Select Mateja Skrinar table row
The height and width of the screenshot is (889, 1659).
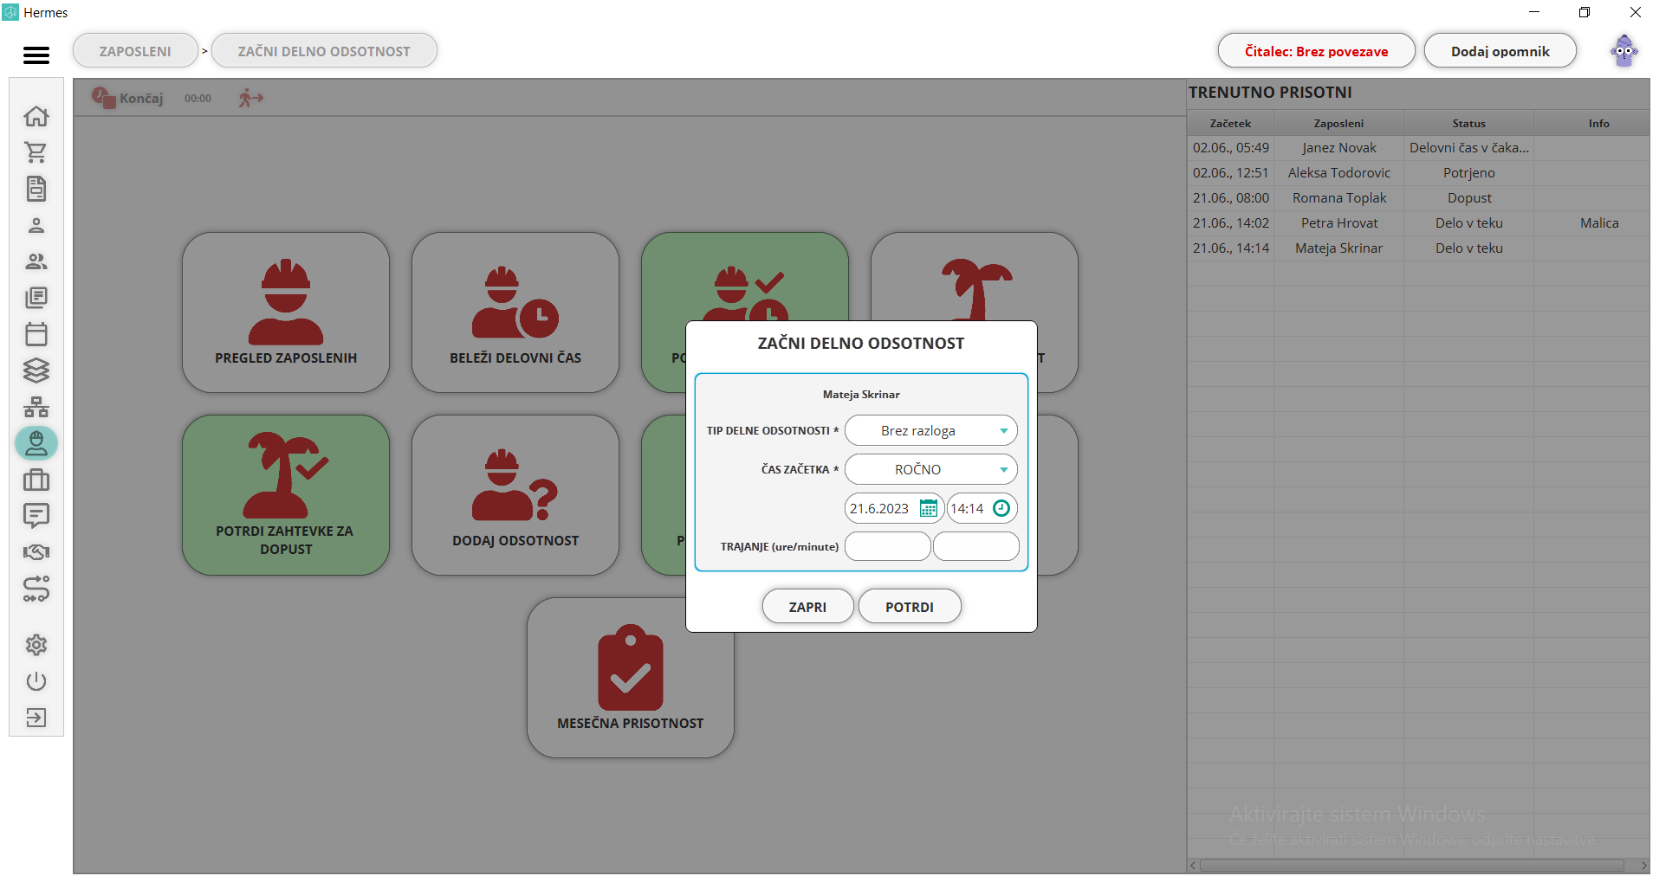pyautogui.click(x=1418, y=248)
